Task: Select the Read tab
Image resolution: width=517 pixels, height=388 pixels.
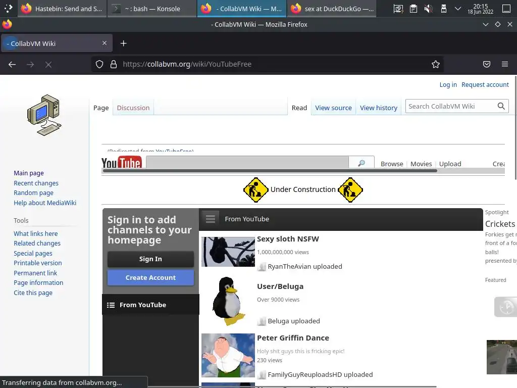Action: (299, 108)
